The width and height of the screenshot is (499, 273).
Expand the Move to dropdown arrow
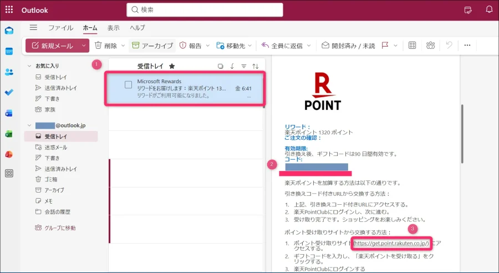point(250,46)
